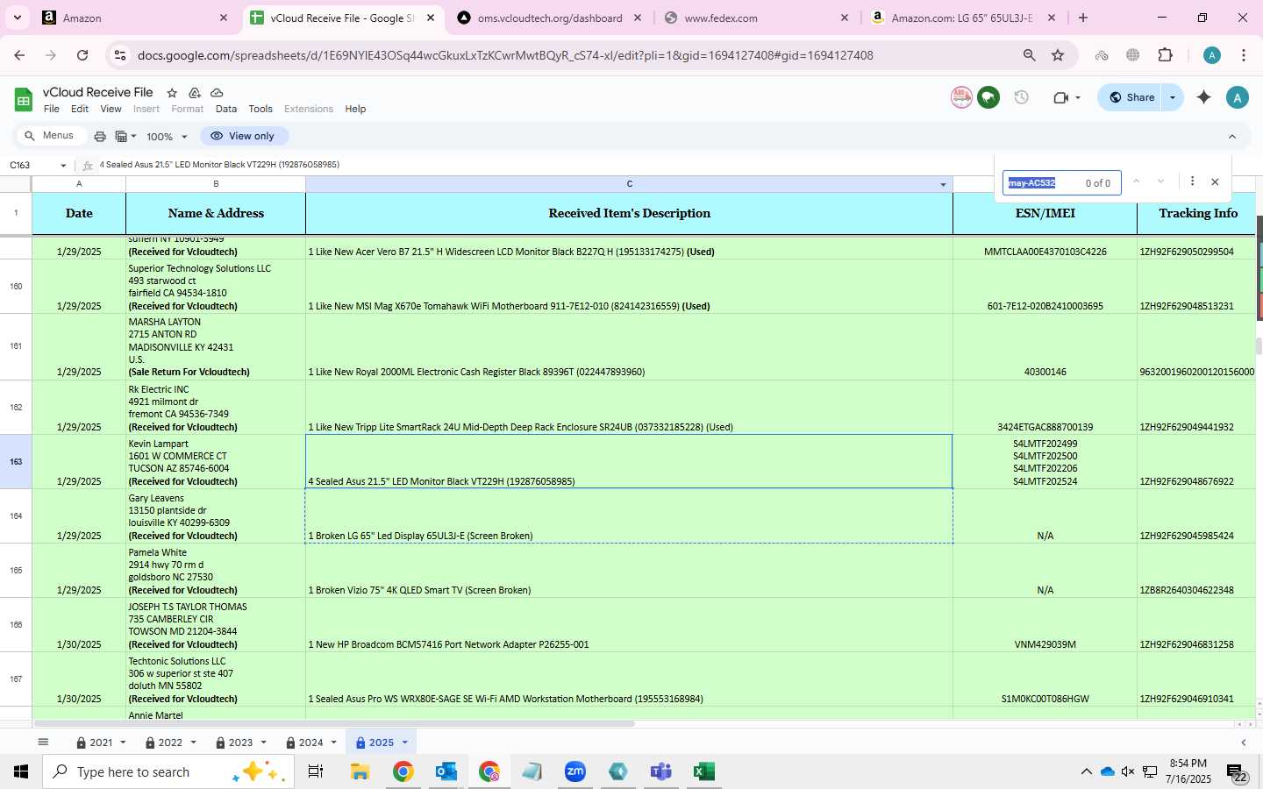Click the print icon in toolbar
1263x789 pixels.
coord(100,136)
